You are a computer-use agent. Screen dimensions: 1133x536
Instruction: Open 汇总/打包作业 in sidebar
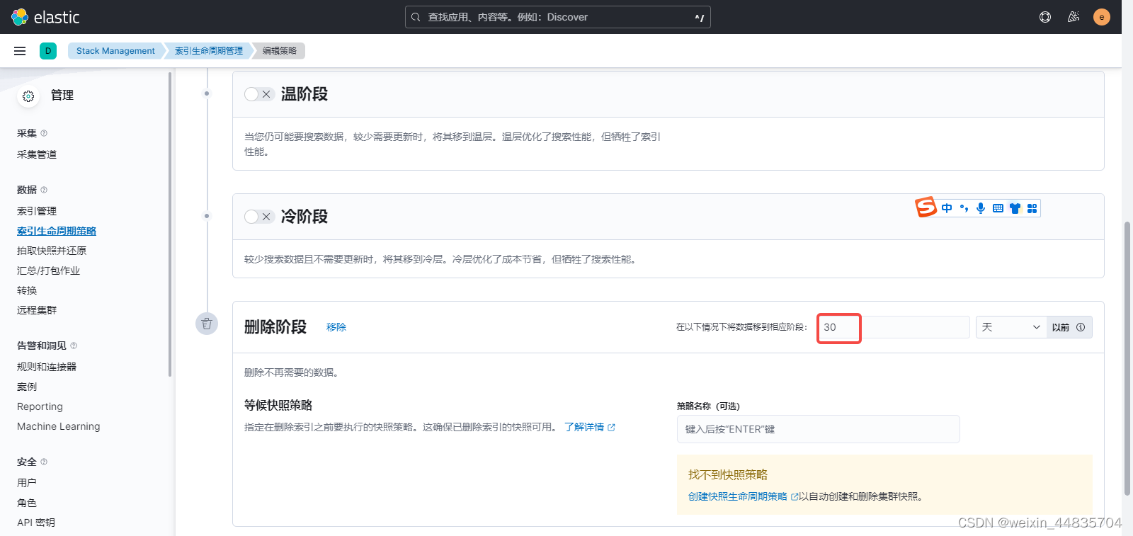click(x=48, y=270)
